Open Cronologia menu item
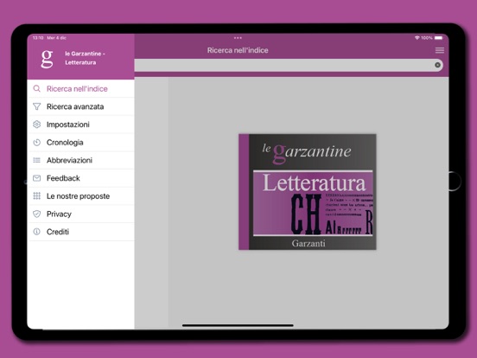The height and width of the screenshot is (358, 477). (x=81, y=143)
